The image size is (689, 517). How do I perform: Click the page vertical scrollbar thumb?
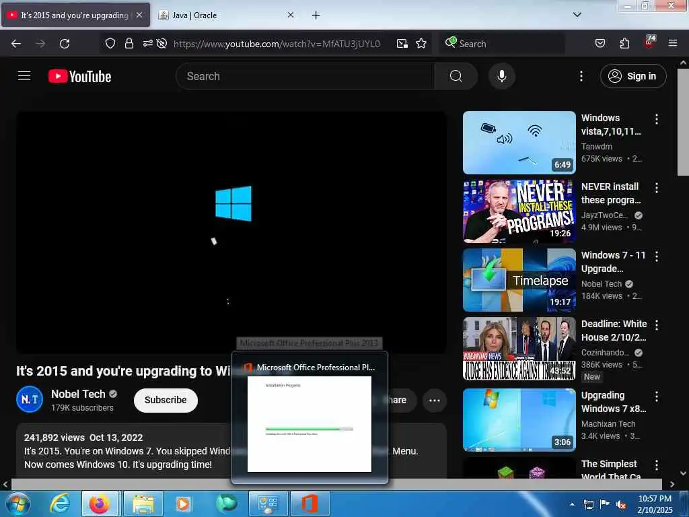[x=683, y=122]
